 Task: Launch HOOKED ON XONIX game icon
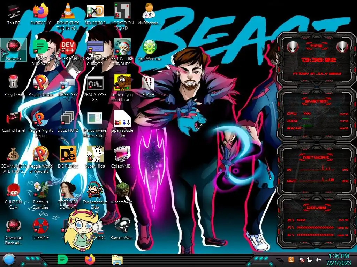tap(122, 17)
